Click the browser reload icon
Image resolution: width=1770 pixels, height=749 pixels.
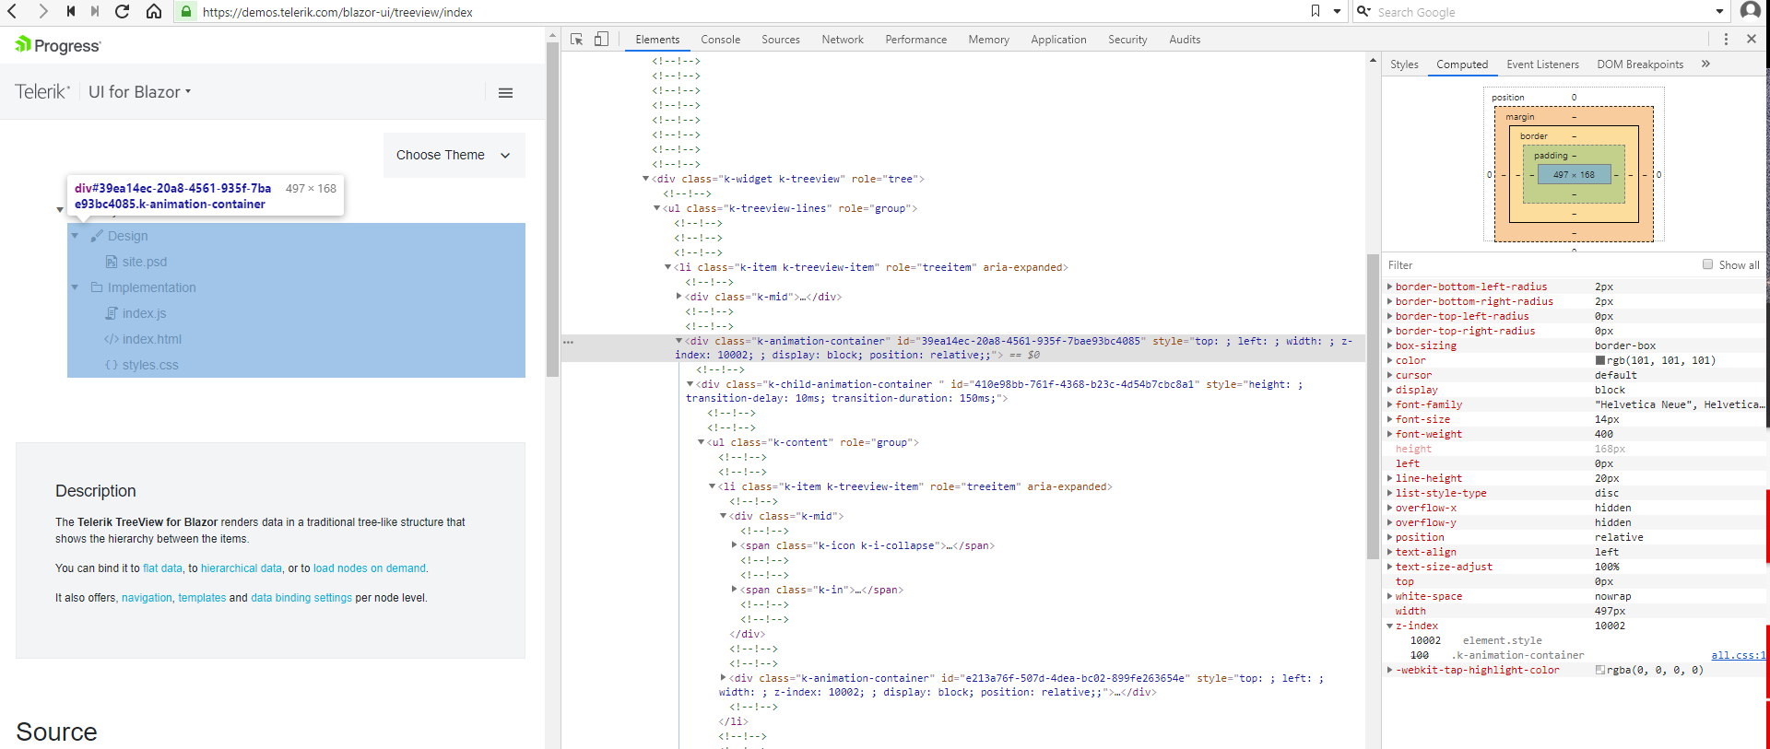(x=122, y=12)
